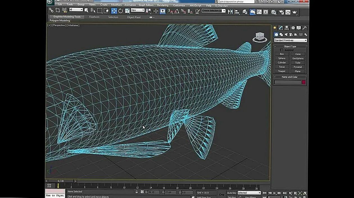
Task: Click the time slider 0 / 30 handle
Action: [x=61, y=181]
